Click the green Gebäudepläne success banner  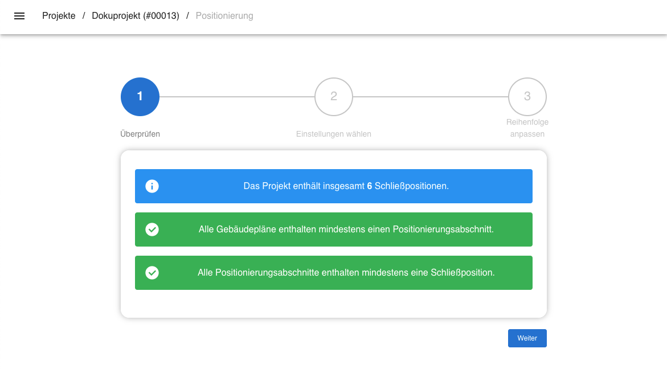tap(333, 229)
